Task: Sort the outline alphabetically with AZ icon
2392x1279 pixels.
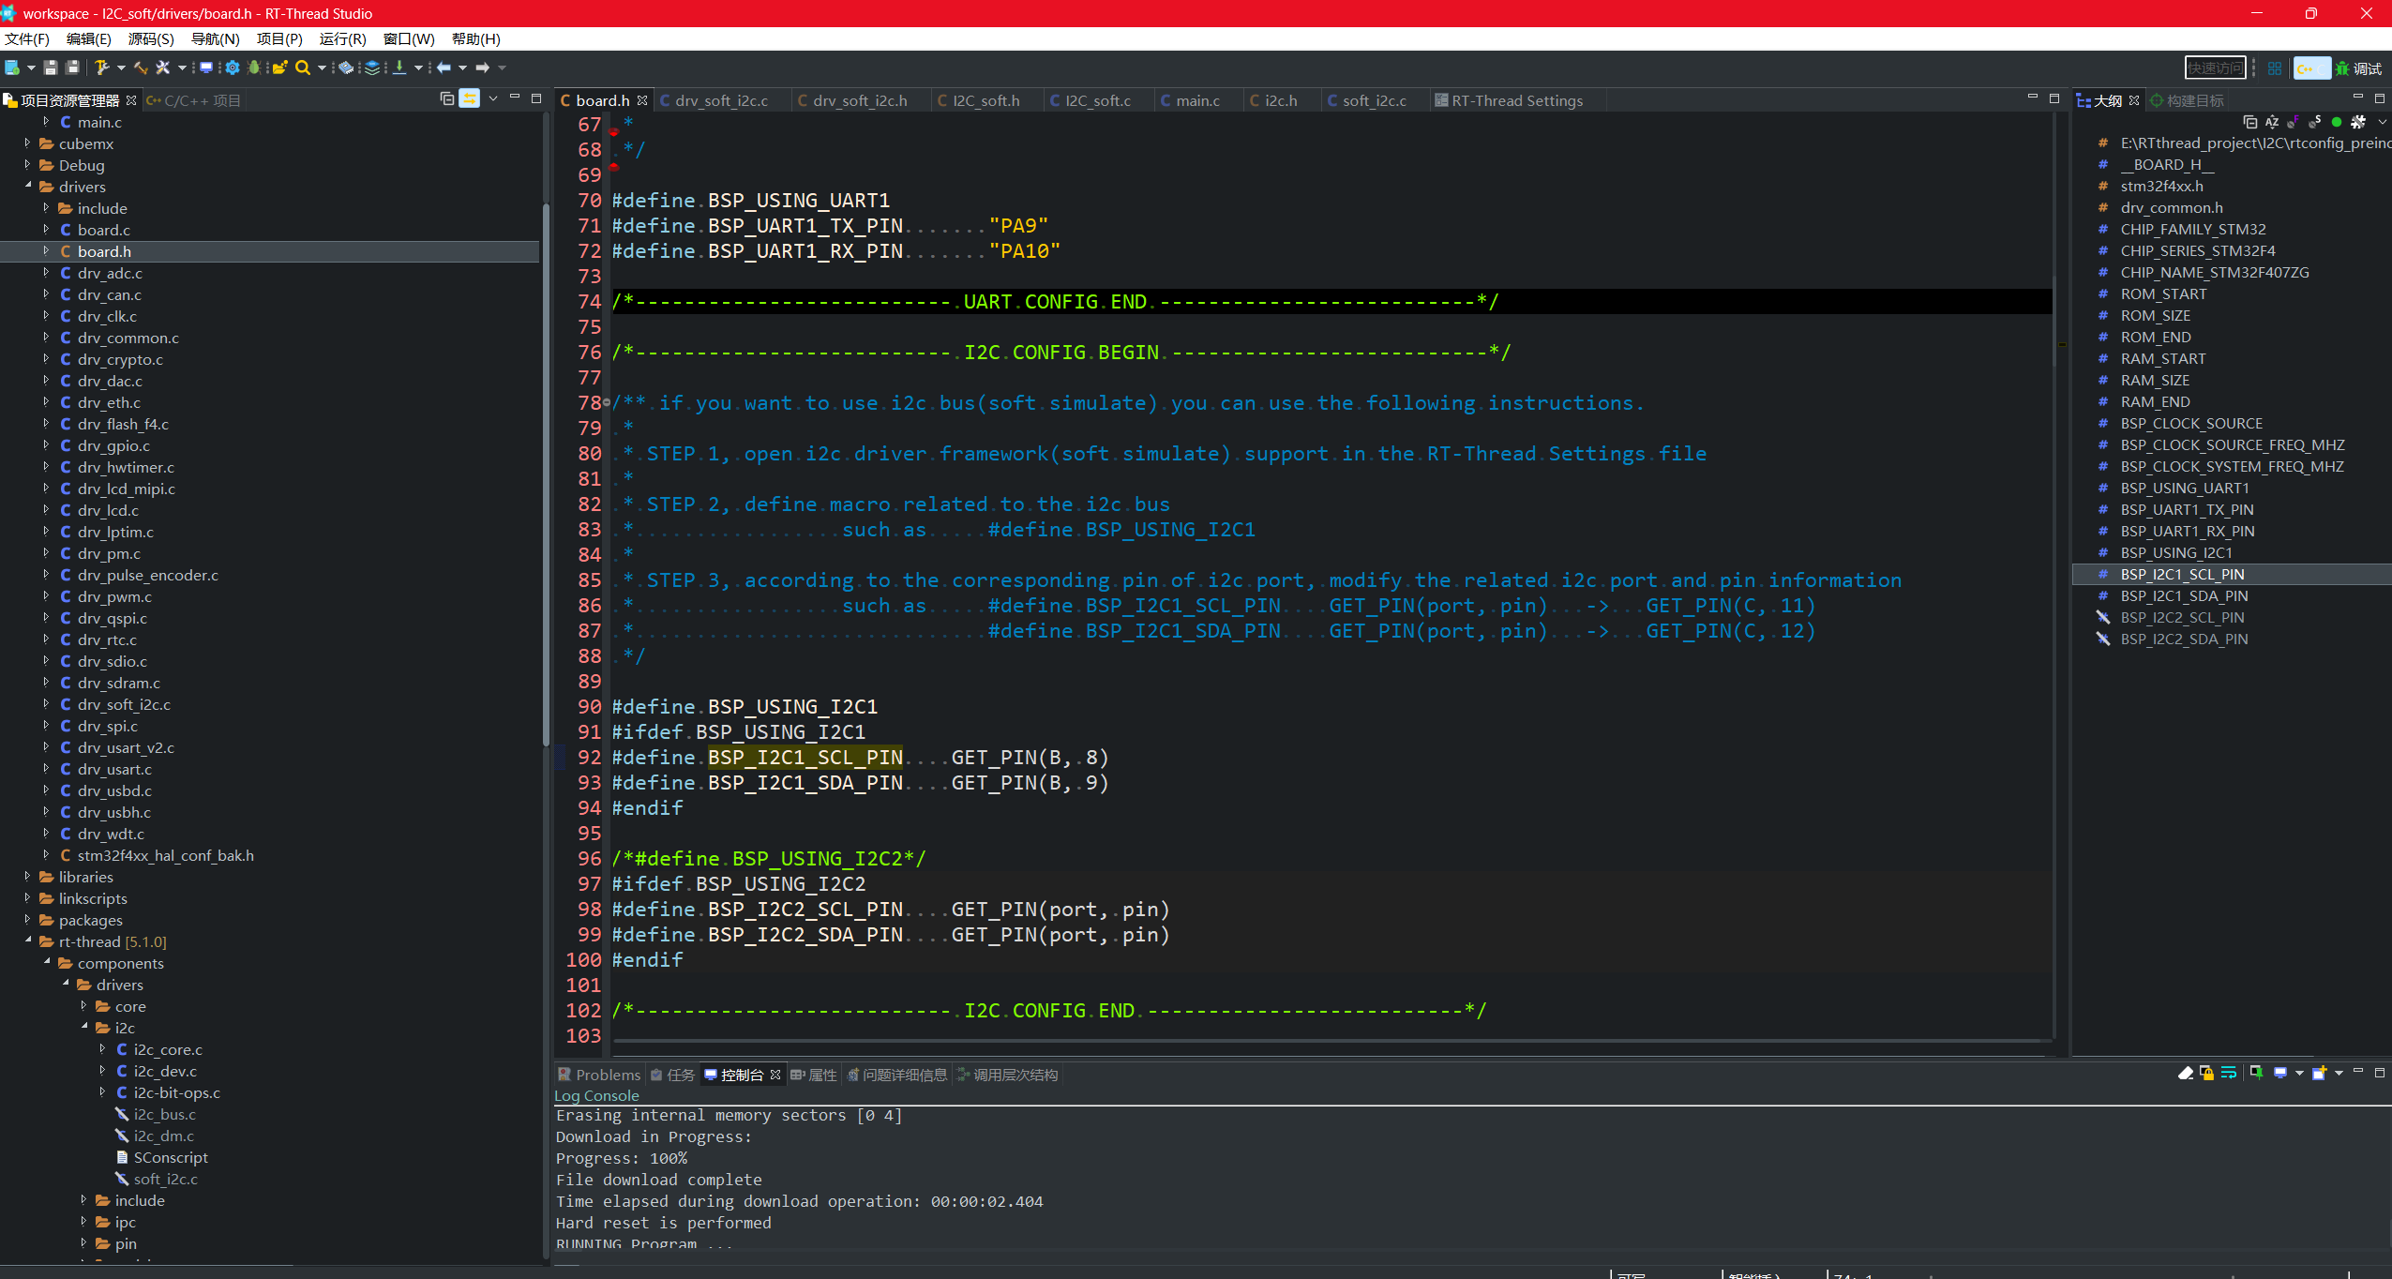Action: [x=2272, y=122]
